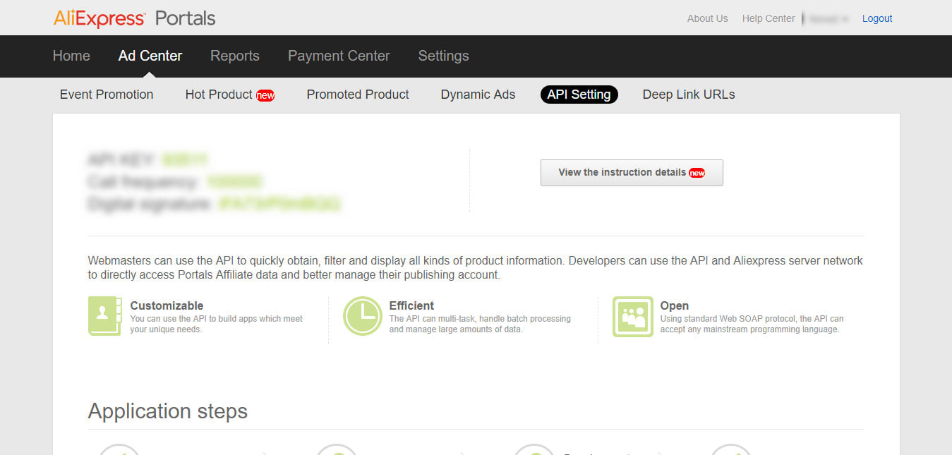Select the API Setting tab

click(x=579, y=95)
